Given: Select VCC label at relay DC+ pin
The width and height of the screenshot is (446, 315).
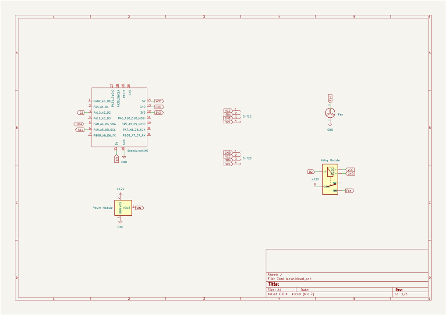Looking at the screenshot, I should click(350, 170).
